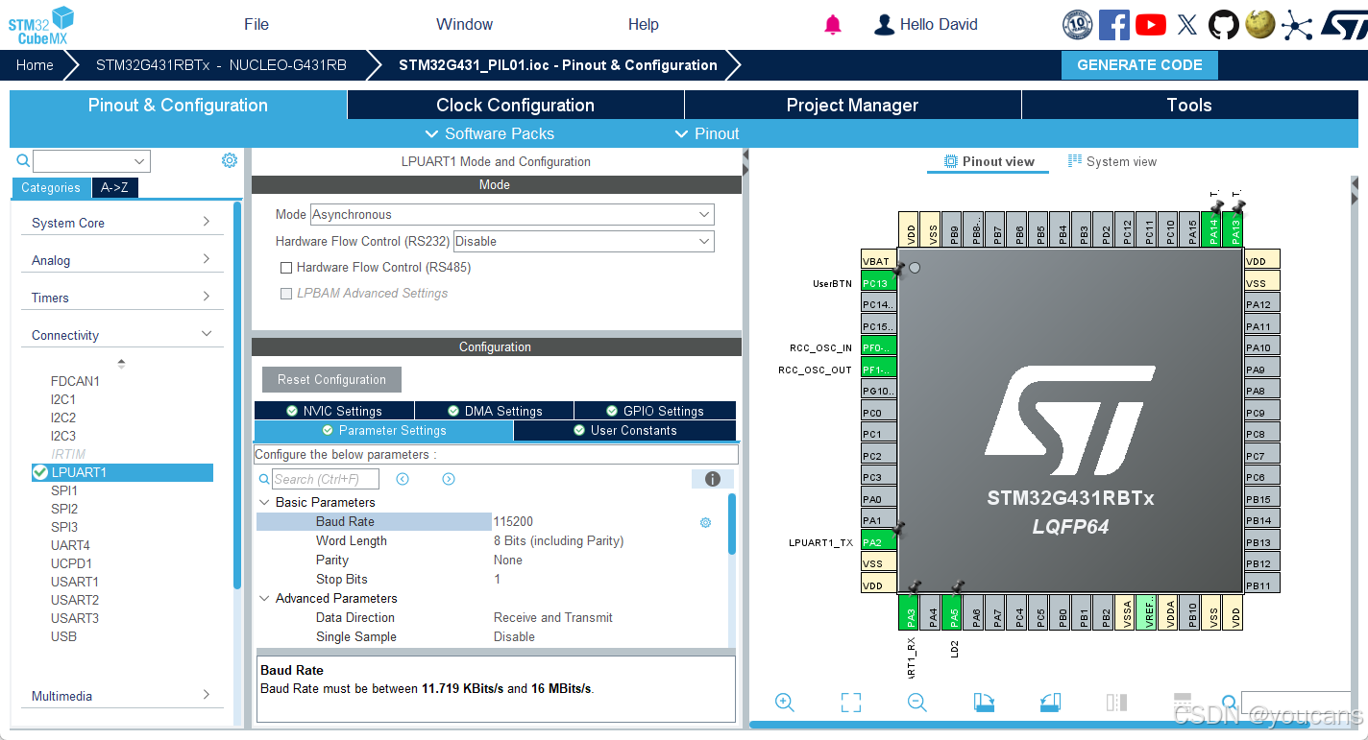The height and width of the screenshot is (740, 1368).
Task: Open the X social icon link
Action: pyautogui.click(x=1187, y=25)
